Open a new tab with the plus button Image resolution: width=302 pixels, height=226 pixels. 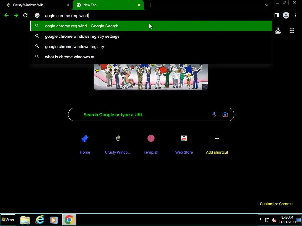150,5
